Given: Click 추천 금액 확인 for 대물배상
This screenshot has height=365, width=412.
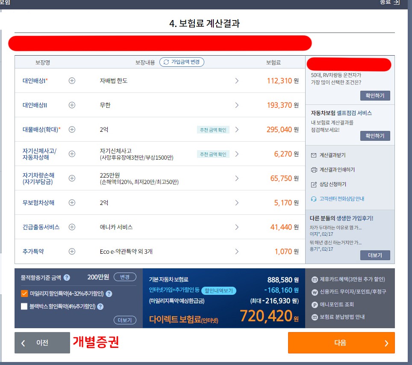Looking at the screenshot, I should pos(213,130).
